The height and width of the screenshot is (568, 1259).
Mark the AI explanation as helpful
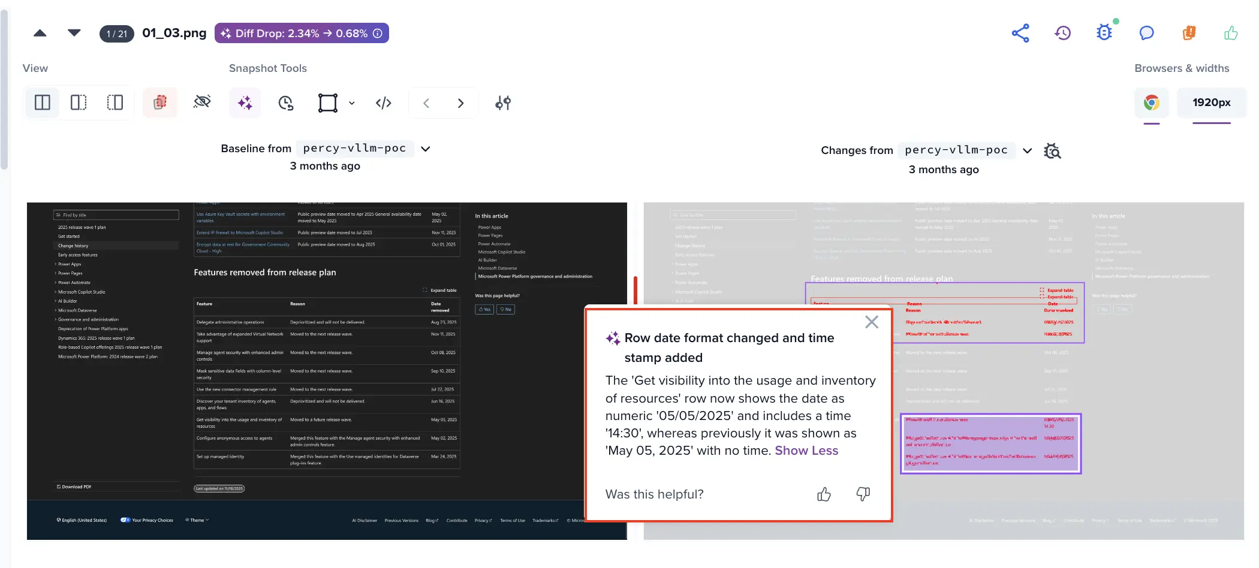click(824, 494)
